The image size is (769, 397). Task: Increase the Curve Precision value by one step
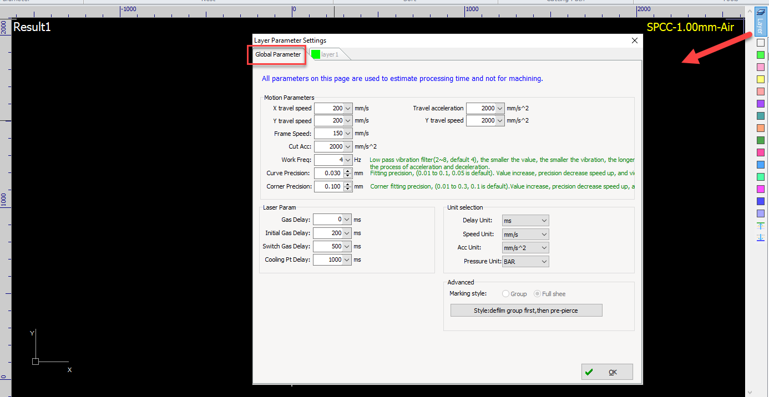pos(348,171)
